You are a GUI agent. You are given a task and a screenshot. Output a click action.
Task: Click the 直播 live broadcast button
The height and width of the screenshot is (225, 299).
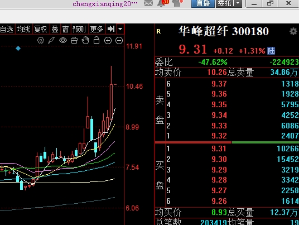click(203, 3)
